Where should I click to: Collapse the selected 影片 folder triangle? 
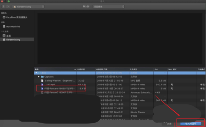(x=36, y=73)
